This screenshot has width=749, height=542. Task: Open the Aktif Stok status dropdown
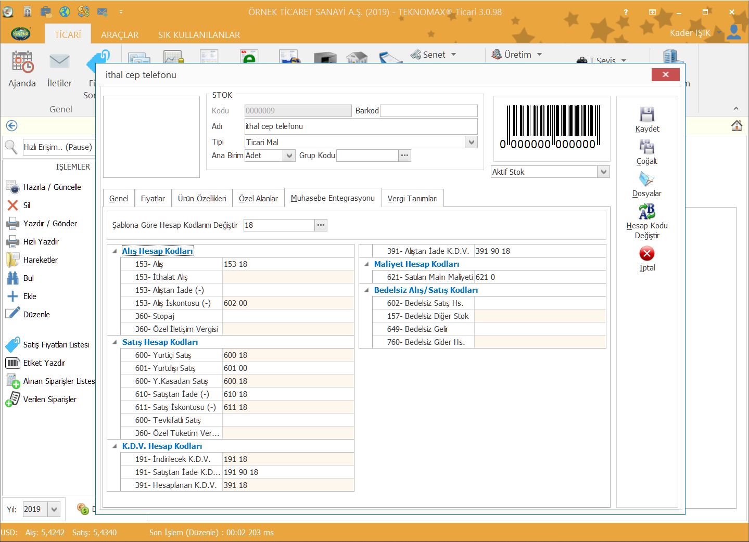(x=603, y=172)
